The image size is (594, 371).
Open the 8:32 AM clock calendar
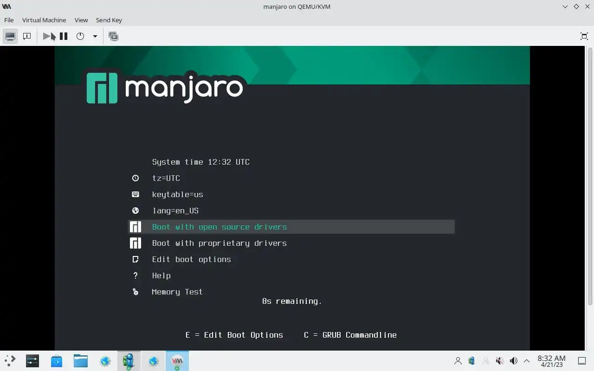pos(551,361)
